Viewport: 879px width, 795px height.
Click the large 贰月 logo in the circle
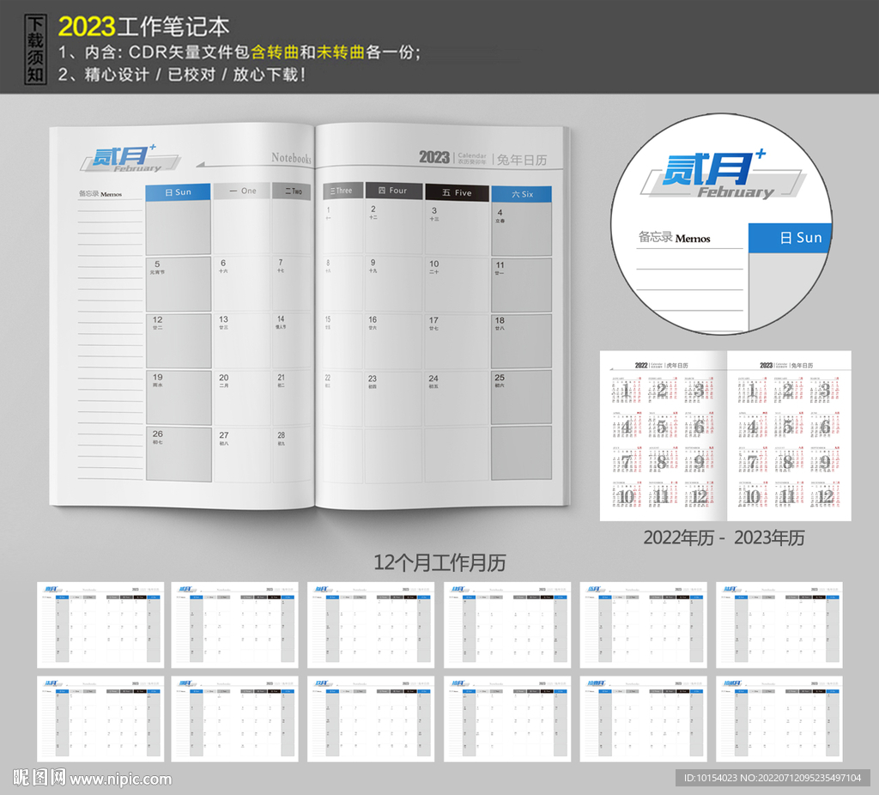(724, 175)
